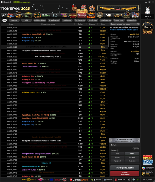Open help via the question mark icon
155x182 pixels.
(134, 180)
